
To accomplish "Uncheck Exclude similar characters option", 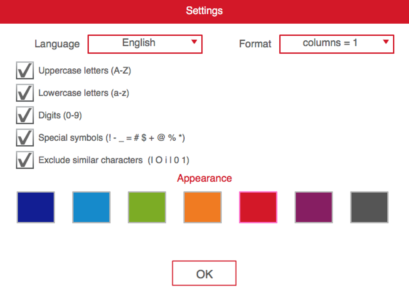I will pyautogui.click(x=25, y=160).
